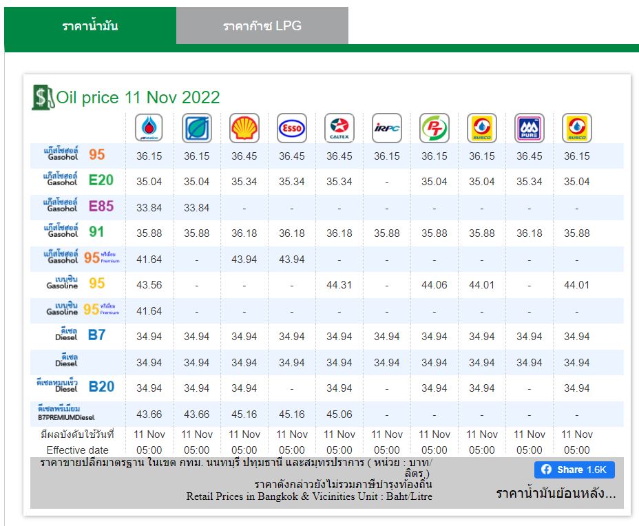Click the Bangchak green leaf logo

[196, 128]
